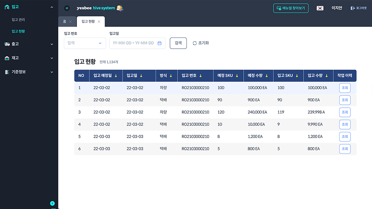Sort by 입고 SKU column arrow
This screenshot has height=209, width=372.
297,76
